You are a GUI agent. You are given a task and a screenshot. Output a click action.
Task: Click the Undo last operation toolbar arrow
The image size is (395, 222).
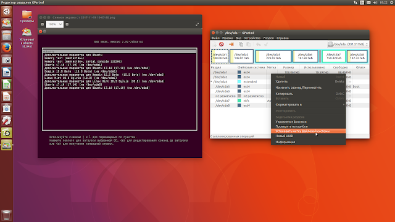tap(259, 44)
